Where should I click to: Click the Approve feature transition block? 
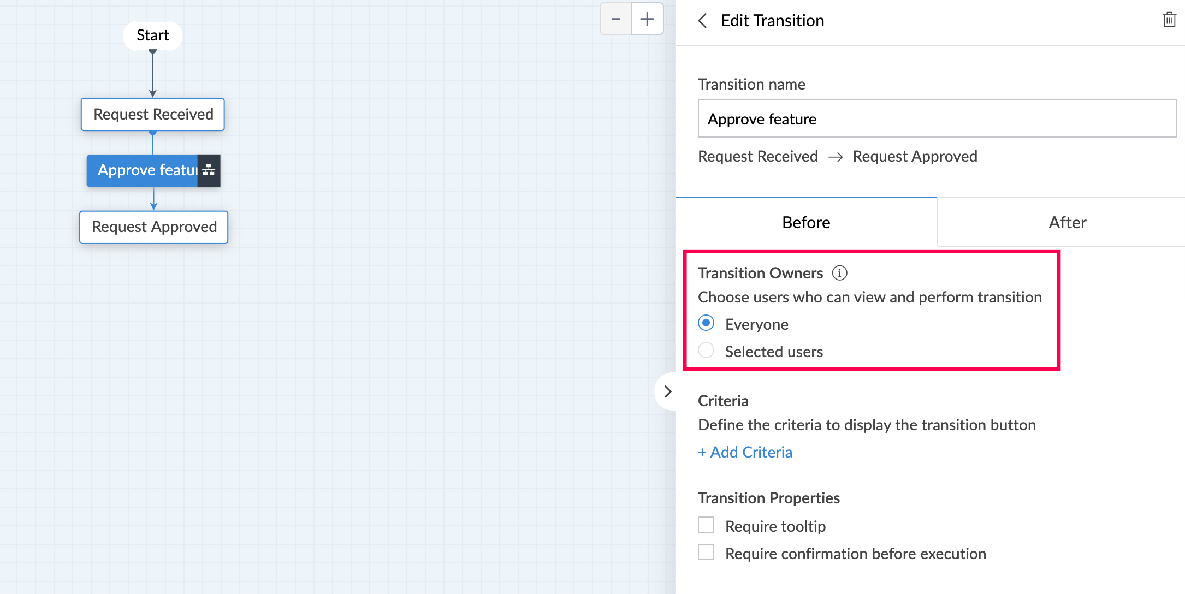point(143,170)
